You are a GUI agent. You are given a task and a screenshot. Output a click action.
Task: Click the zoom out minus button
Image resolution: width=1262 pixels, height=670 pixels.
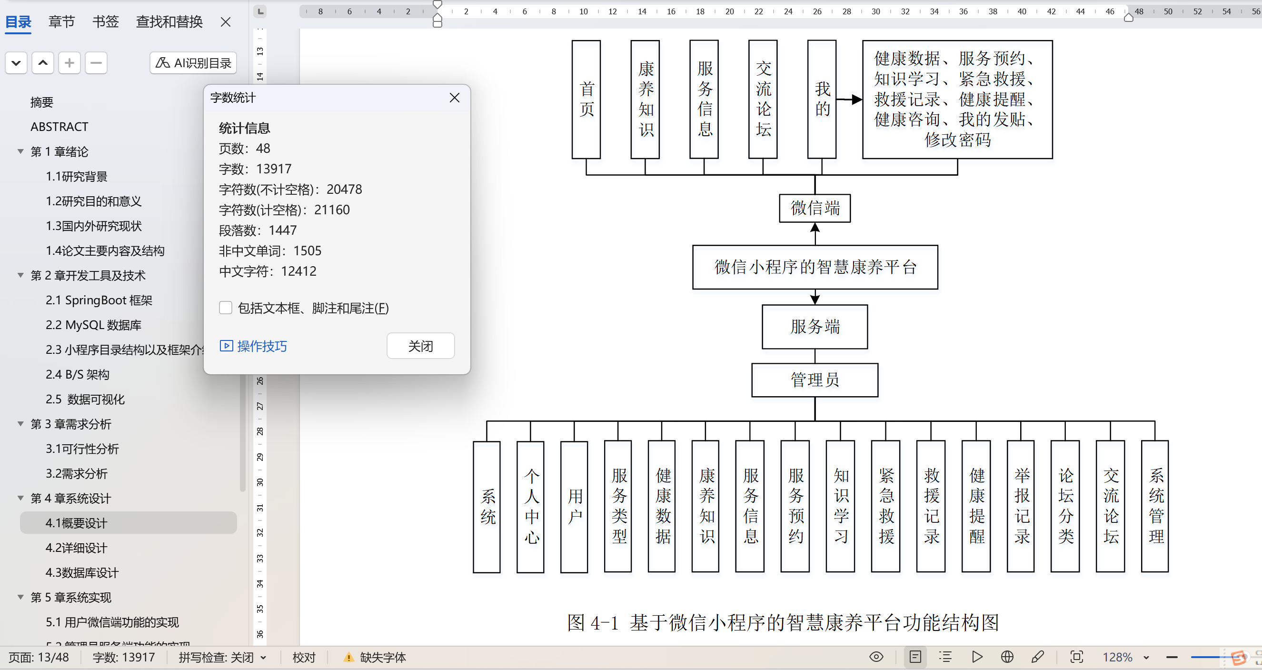(1172, 657)
